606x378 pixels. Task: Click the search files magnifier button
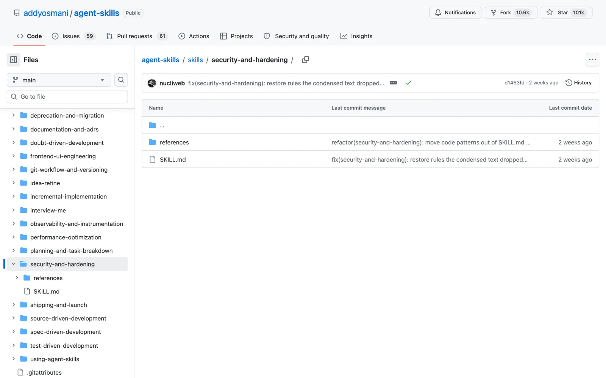pos(121,80)
